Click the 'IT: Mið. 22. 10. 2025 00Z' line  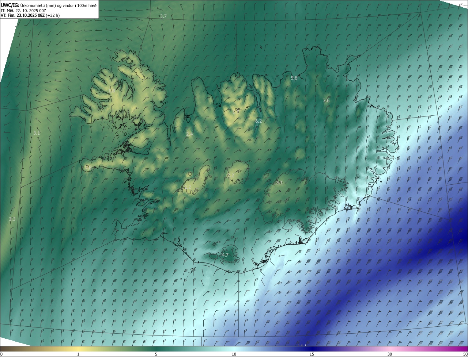(23, 11)
